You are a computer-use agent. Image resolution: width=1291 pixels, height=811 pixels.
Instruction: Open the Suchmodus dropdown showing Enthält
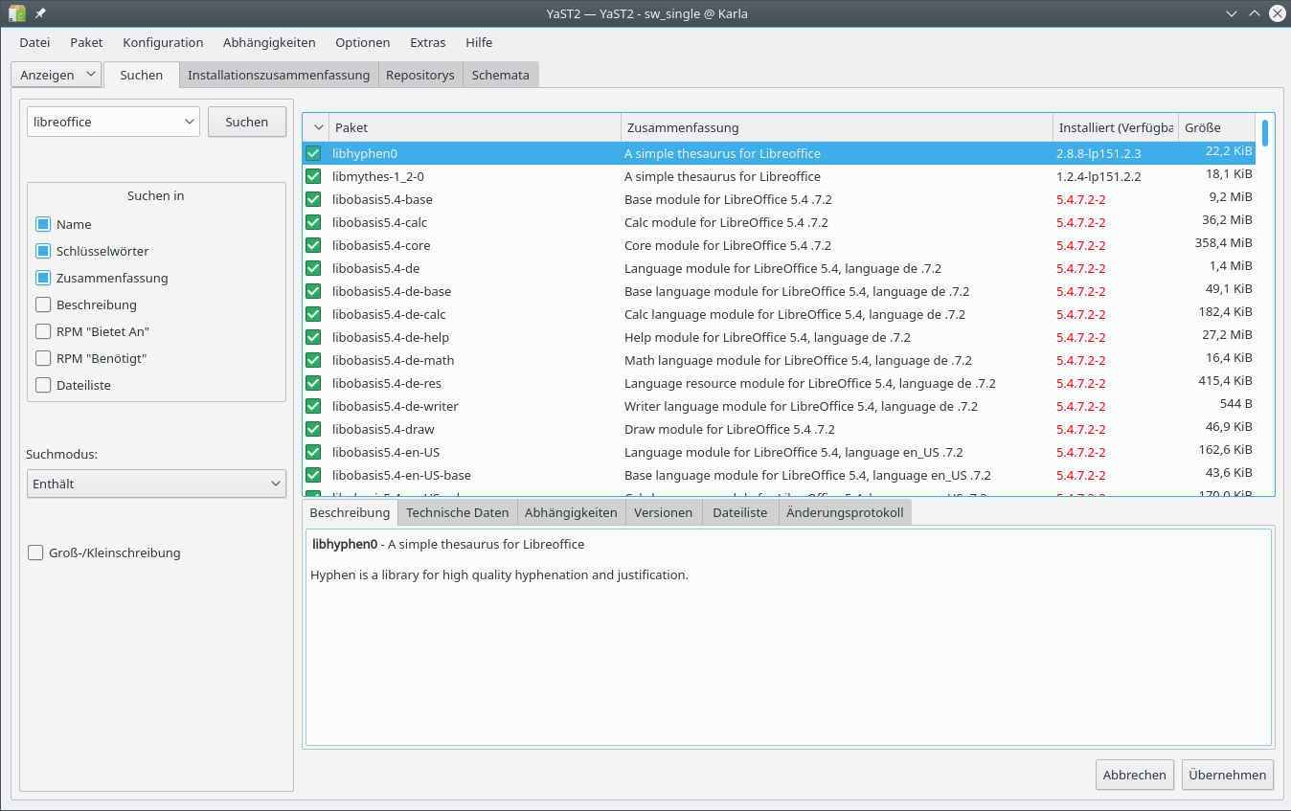coord(156,484)
